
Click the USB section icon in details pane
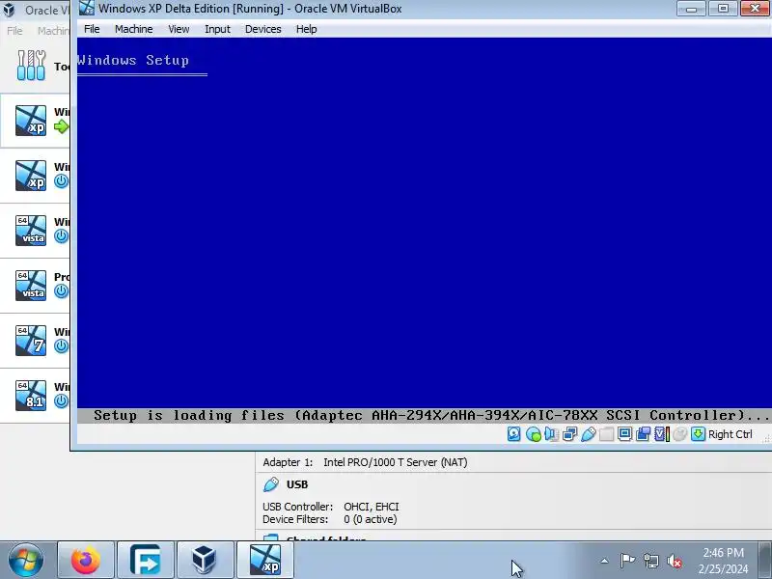tap(271, 484)
